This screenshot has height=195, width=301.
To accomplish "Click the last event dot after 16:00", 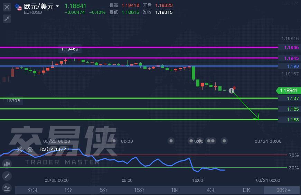I will [224, 141].
